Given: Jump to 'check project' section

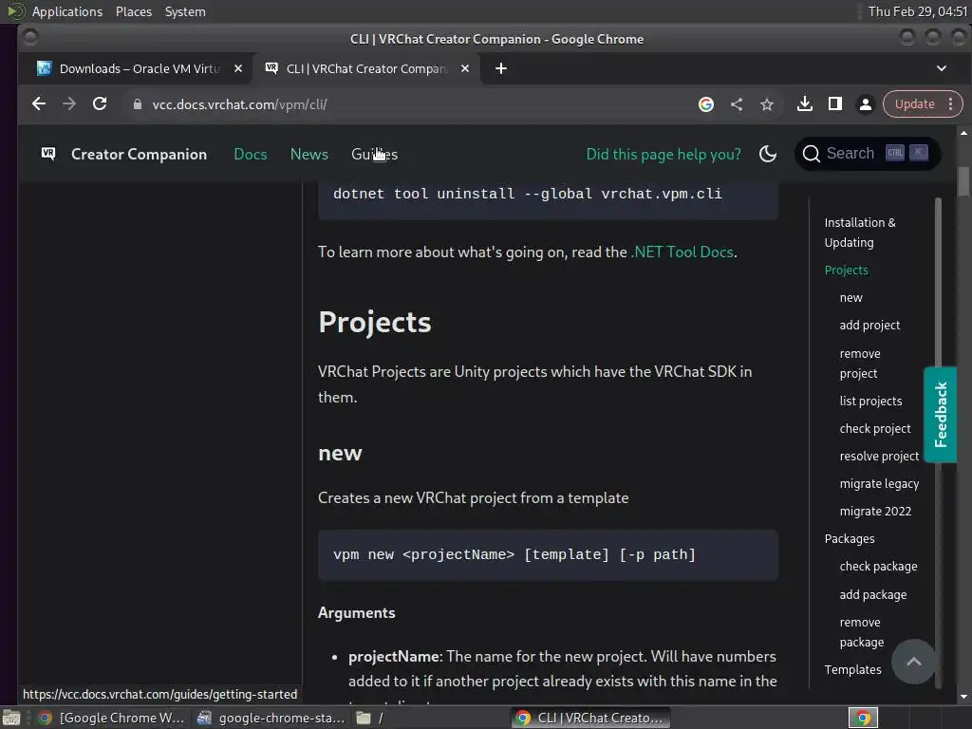Looking at the screenshot, I should (x=874, y=428).
